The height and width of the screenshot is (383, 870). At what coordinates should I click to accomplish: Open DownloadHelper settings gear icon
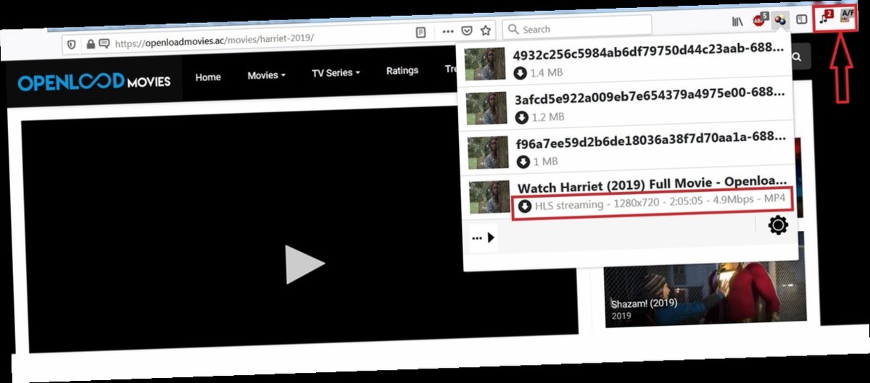778,225
